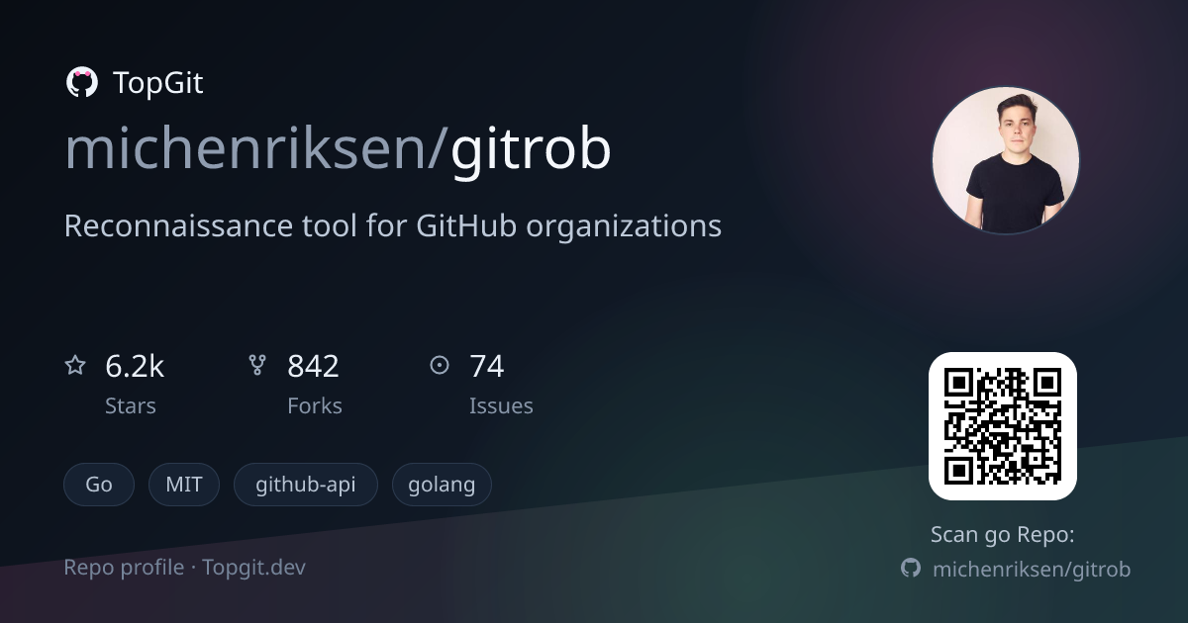Click the Forks label
The height and width of the screenshot is (623, 1188).
coord(315,406)
